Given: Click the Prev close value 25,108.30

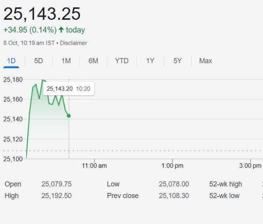Looking at the screenshot, I should (x=174, y=196).
